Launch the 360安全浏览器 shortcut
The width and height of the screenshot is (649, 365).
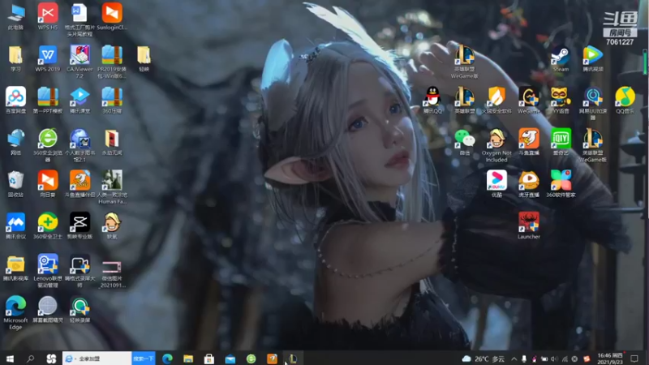tap(48, 145)
